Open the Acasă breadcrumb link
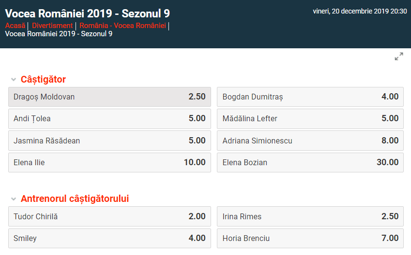This screenshot has height=255, width=411. 15,26
